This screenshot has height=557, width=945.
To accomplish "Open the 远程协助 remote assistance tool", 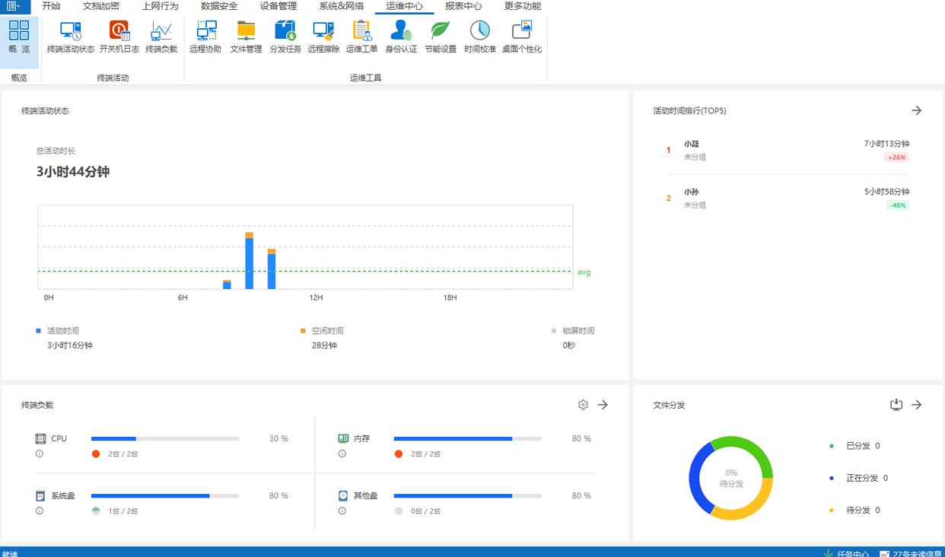I will (x=205, y=37).
